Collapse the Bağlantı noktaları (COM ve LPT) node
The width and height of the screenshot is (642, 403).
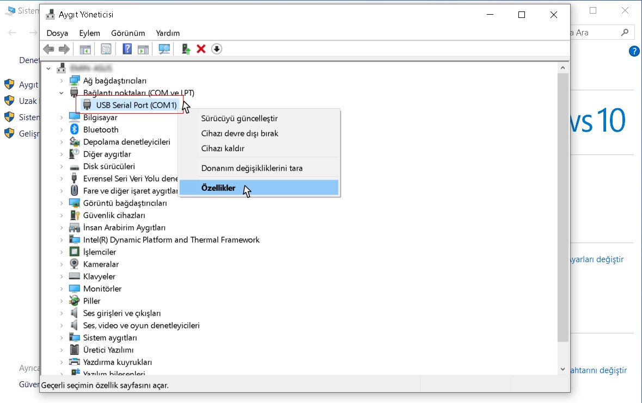[62, 93]
